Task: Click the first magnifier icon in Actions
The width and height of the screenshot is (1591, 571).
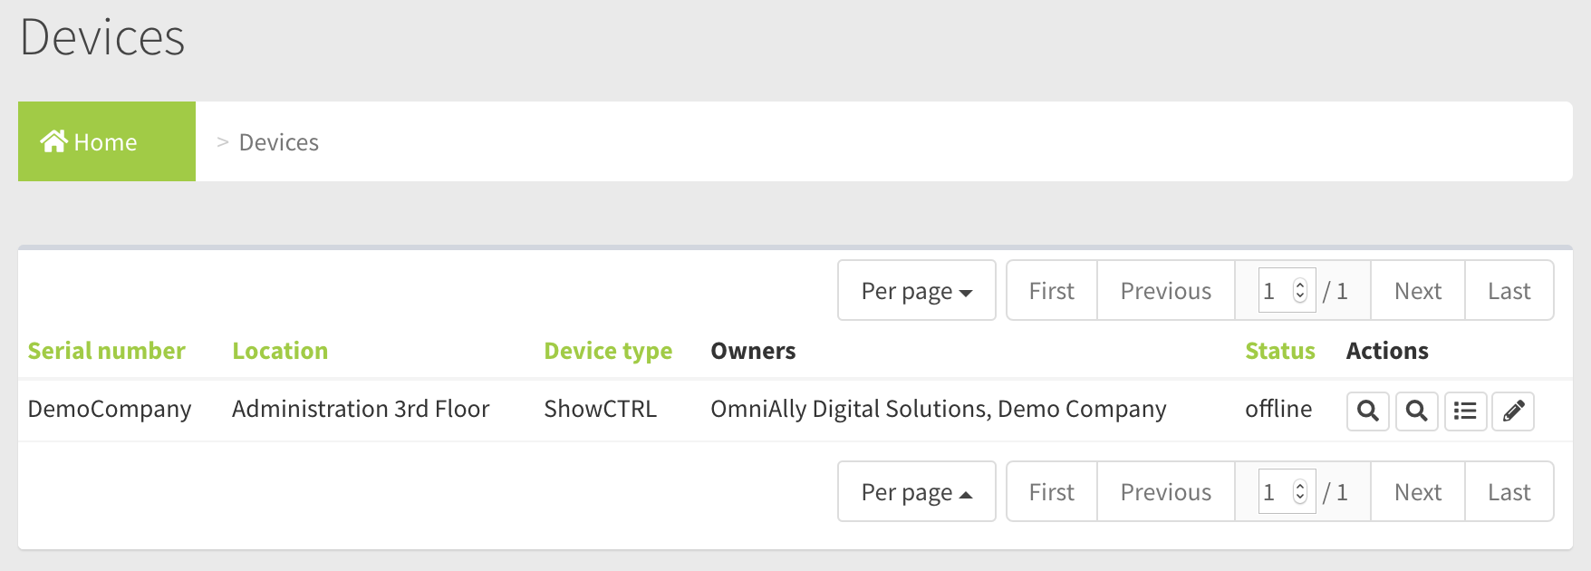Action: [x=1368, y=411]
